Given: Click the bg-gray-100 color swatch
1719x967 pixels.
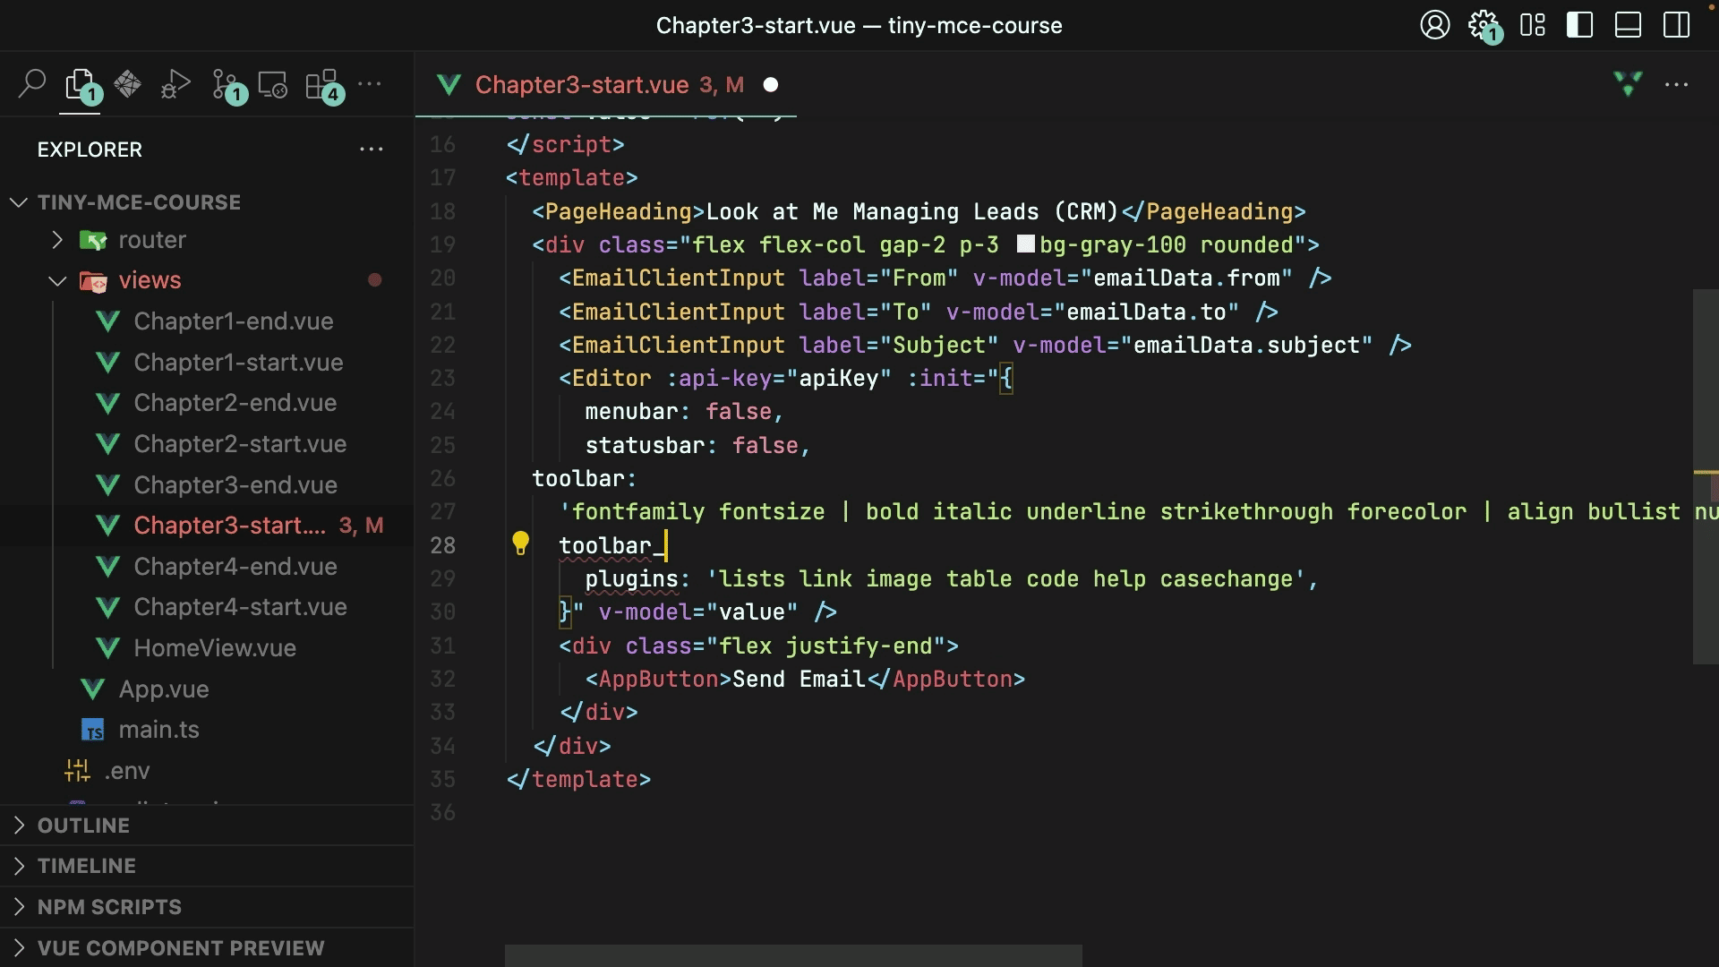Looking at the screenshot, I should pos(1026,244).
